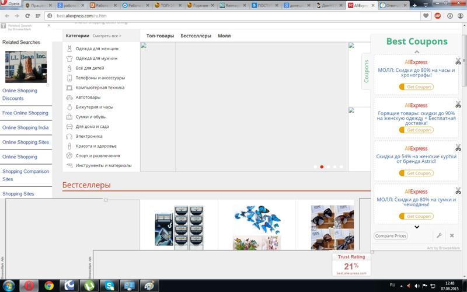The width and height of the screenshot is (467, 292).
Task: Select the first carousel slide dot
Action: [x=315, y=167]
